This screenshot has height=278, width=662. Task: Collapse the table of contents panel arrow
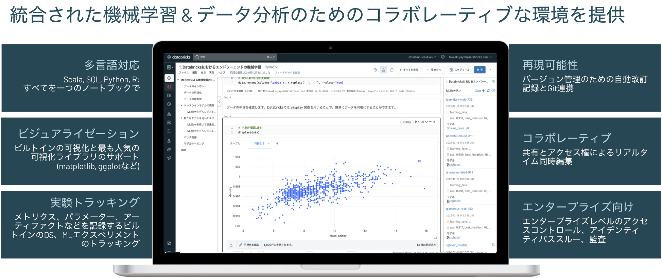point(219,101)
